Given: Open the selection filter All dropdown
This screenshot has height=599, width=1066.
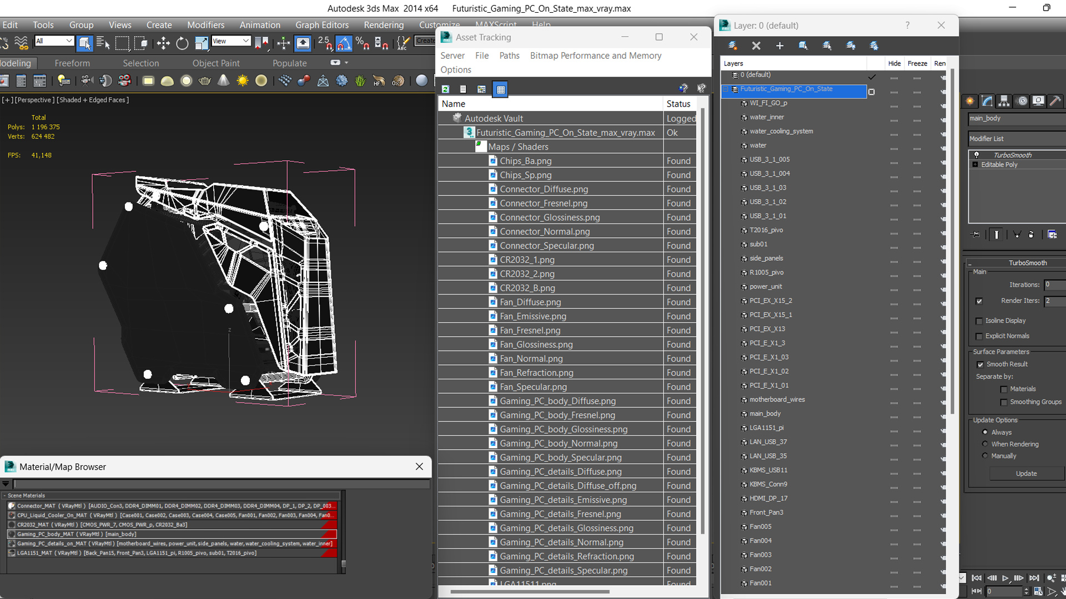Looking at the screenshot, I should (54, 41).
